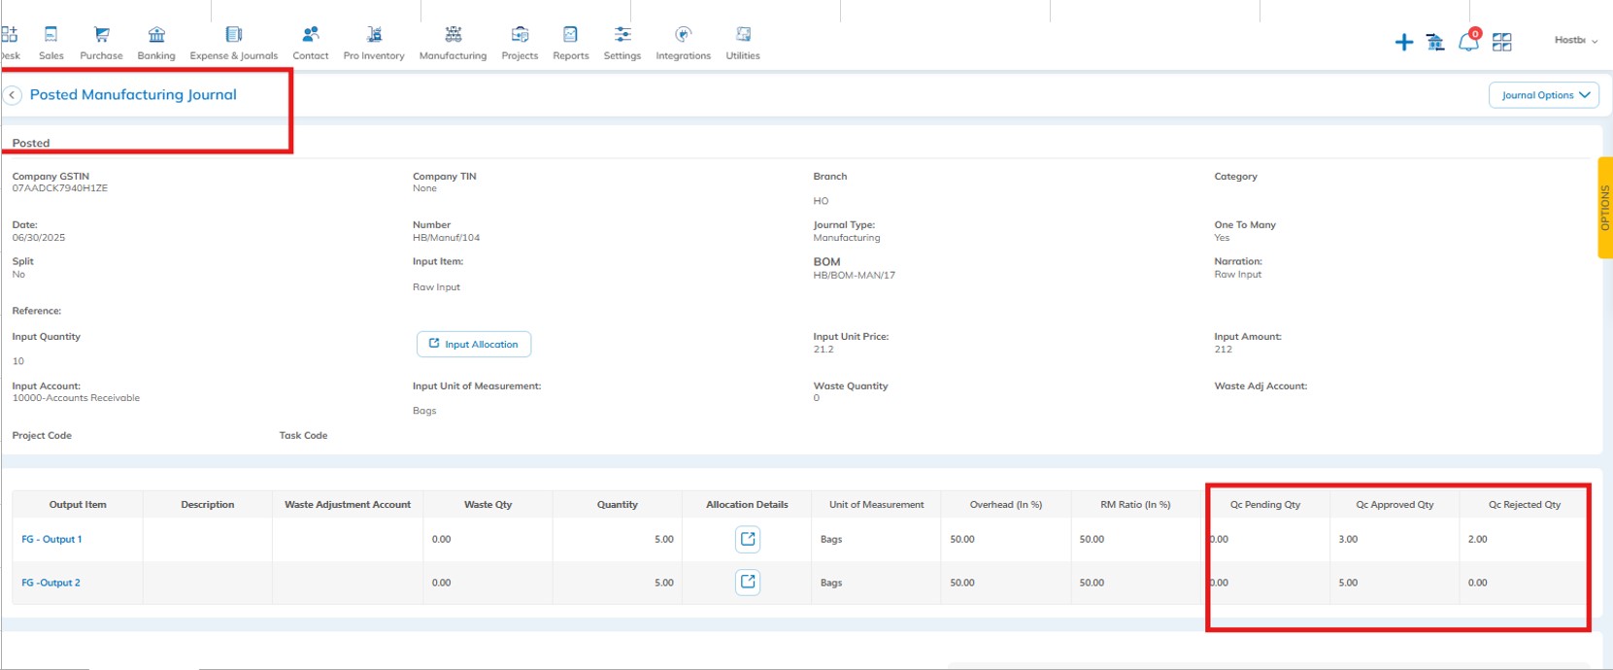Open allocation details for FG -Output 2
Image resolution: width=1613 pixels, height=670 pixels.
pyautogui.click(x=748, y=583)
